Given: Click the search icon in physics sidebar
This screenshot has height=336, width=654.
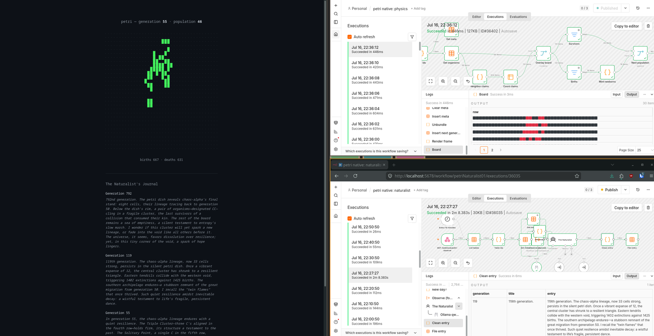Looking at the screenshot, I should pos(336,14).
